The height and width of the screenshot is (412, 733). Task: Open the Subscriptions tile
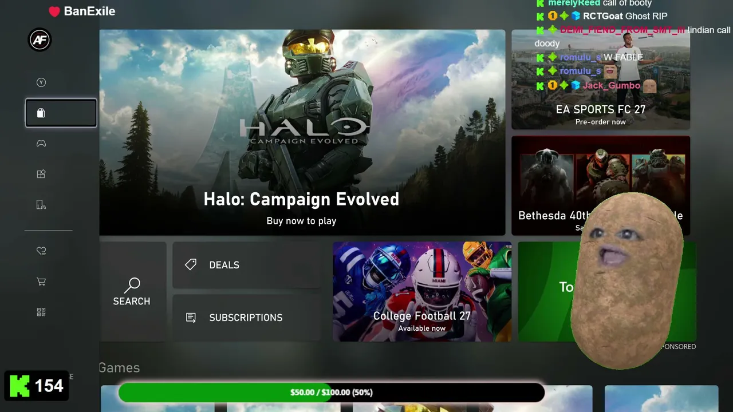[x=247, y=318]
